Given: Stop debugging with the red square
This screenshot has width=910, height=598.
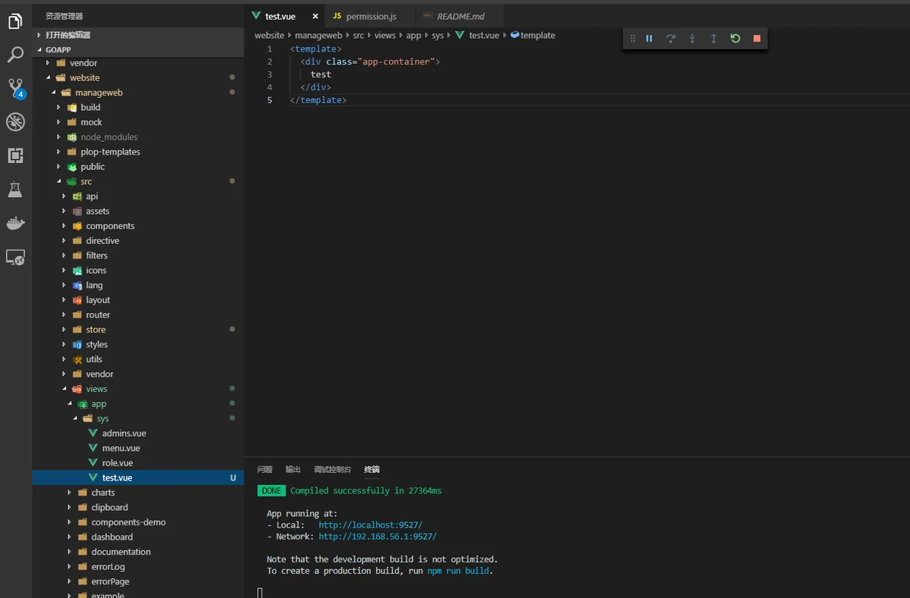Looking at the screenshot, I should pyautogui.click(x=756, y=38).
